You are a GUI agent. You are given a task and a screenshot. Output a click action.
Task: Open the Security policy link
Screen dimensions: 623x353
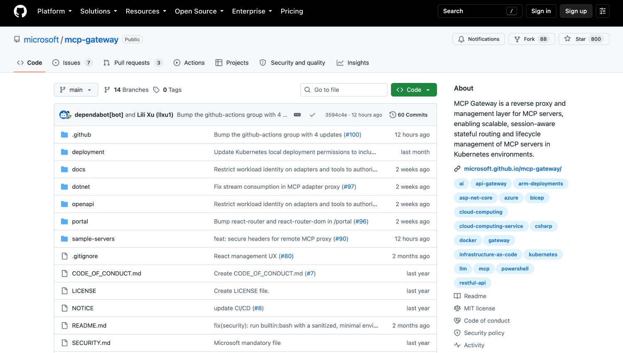click(479, 333)
